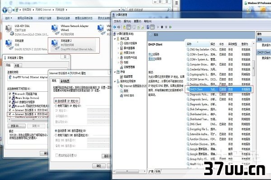Switch to 共享 tab in connection properties
The height and width of the screenshot is (180, 271).
point(17,66)
